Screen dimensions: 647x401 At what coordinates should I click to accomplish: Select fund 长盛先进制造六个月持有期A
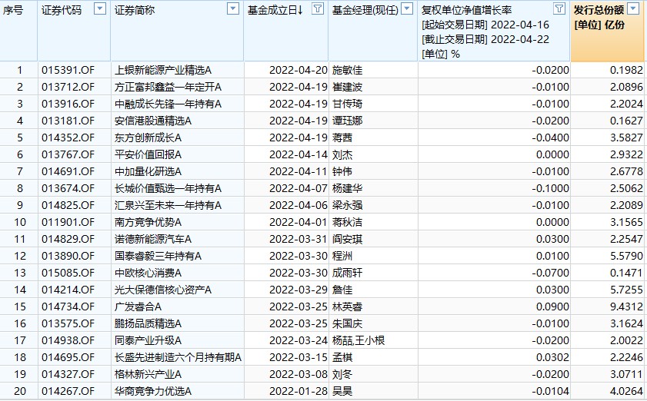(178, 357)
